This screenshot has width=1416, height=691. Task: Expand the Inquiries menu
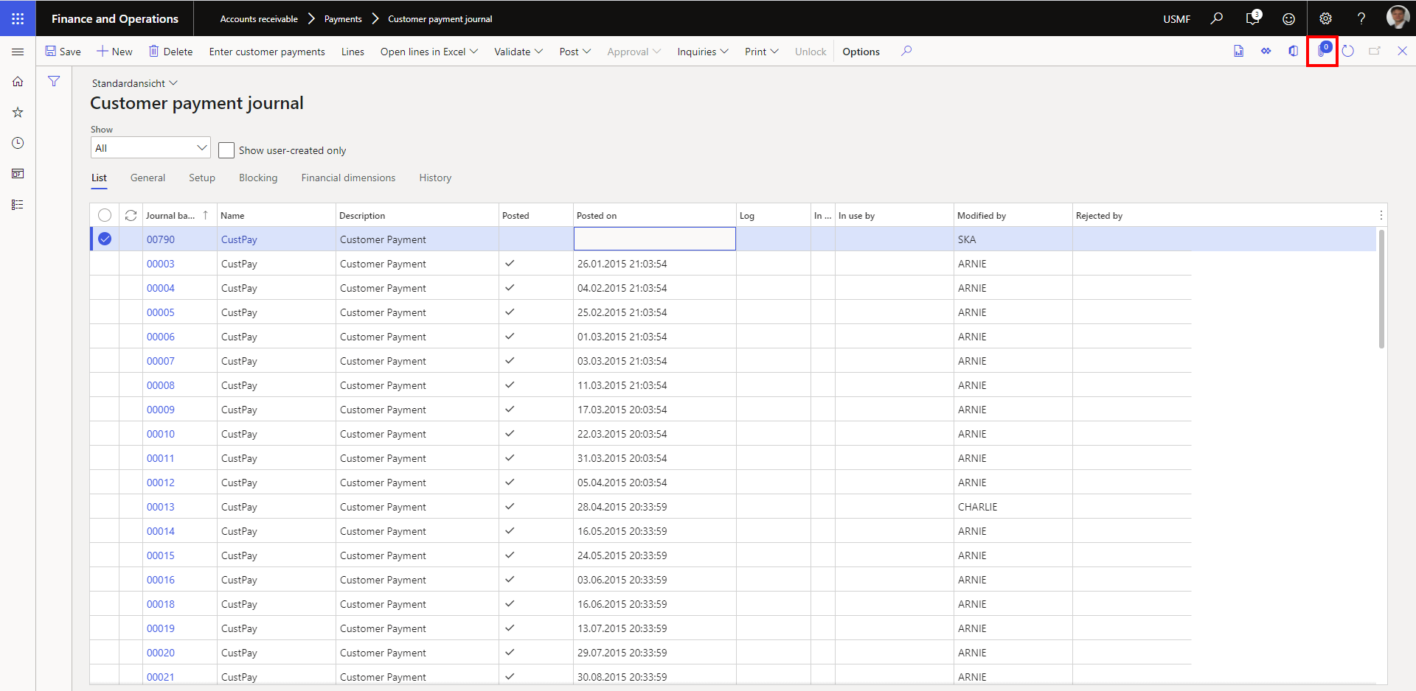click(703, 52)
